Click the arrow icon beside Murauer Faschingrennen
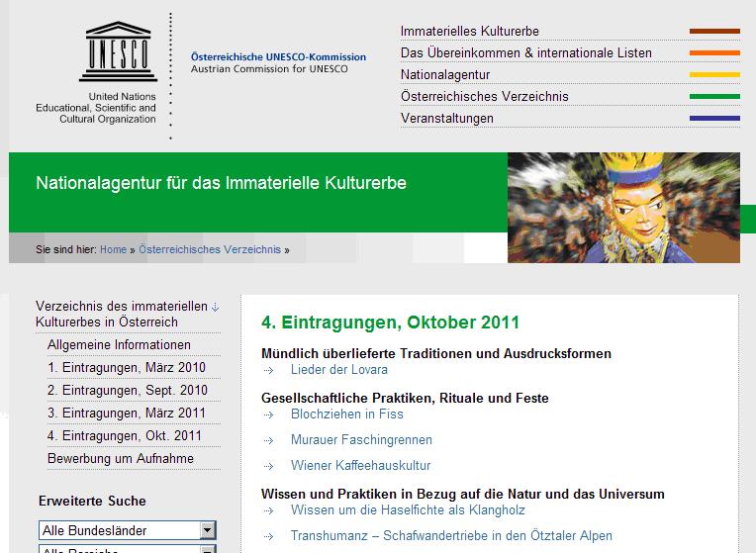Image resolution: width=756 pixels, height=553 pixels. [268, 440]
